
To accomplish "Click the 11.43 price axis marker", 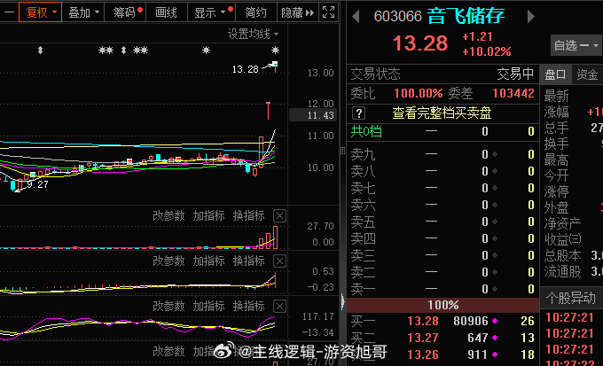I will (313, 115).
